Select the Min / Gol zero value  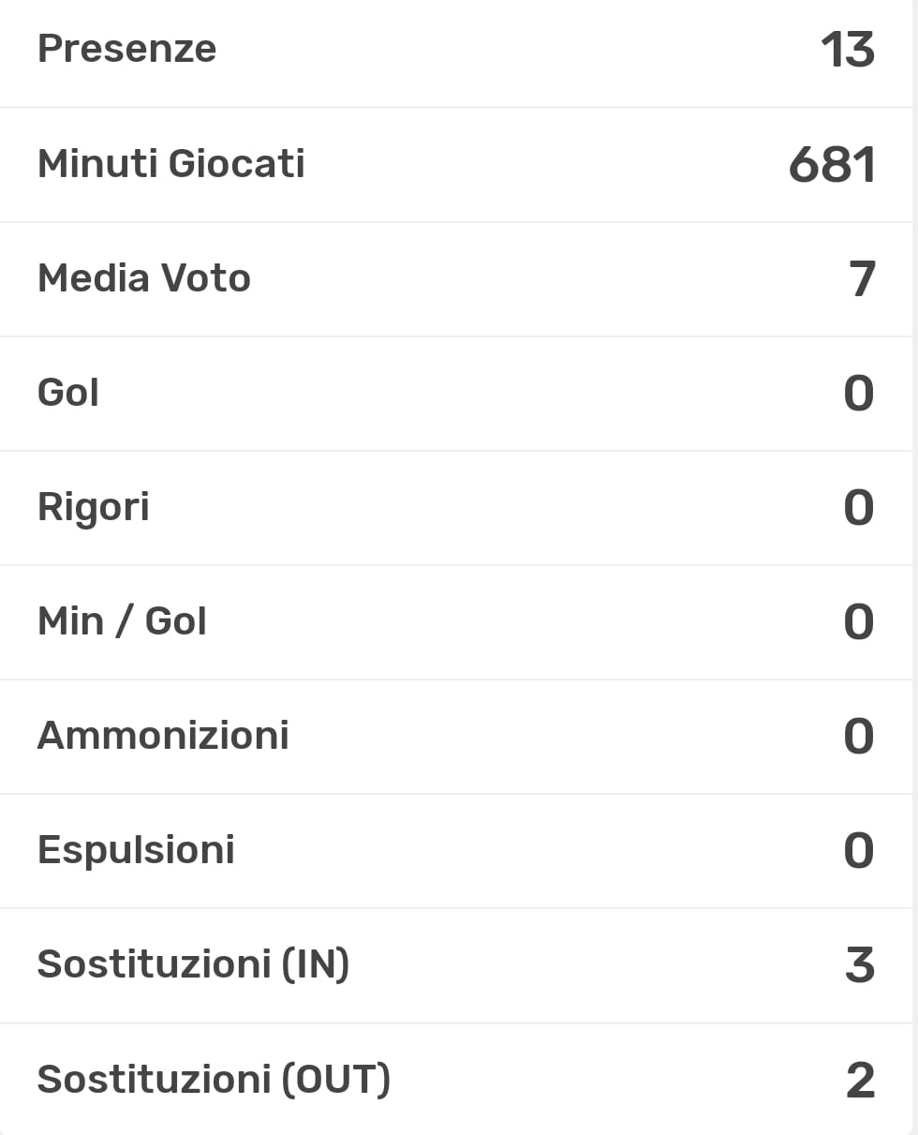point(858,622)
